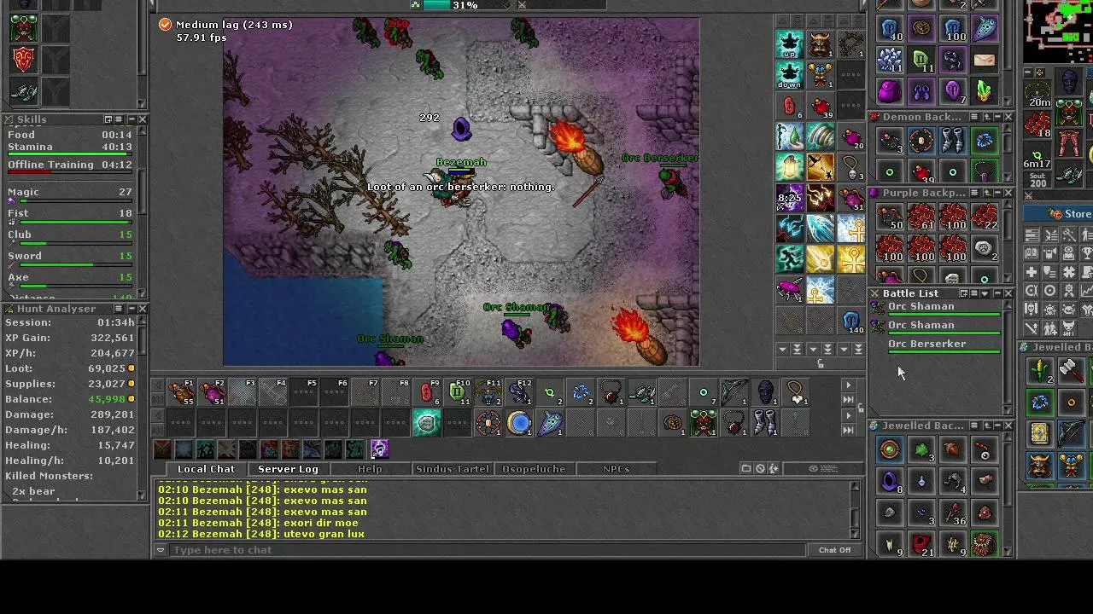This screenshot has width=1093, height=614.
Task: Toggle the Chat Off button
Action: [834, 550]
